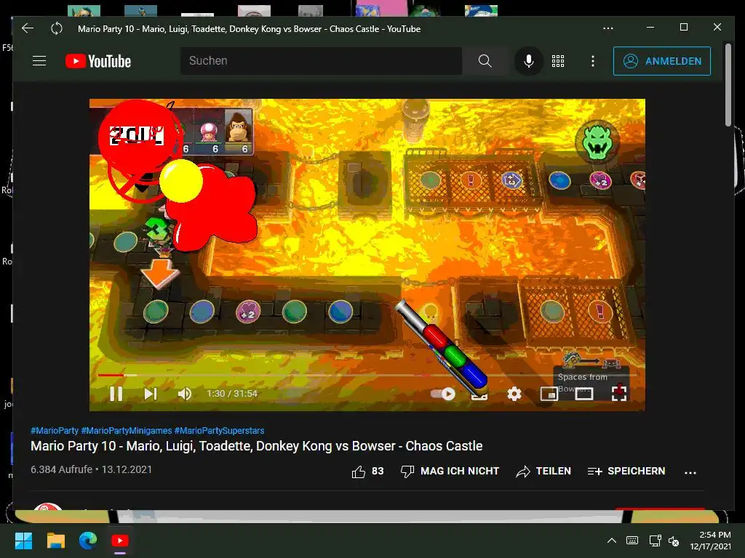Viewport: 745px width, 558px height.
Task: Open the Windows Start menu
Action: [23, 541]
